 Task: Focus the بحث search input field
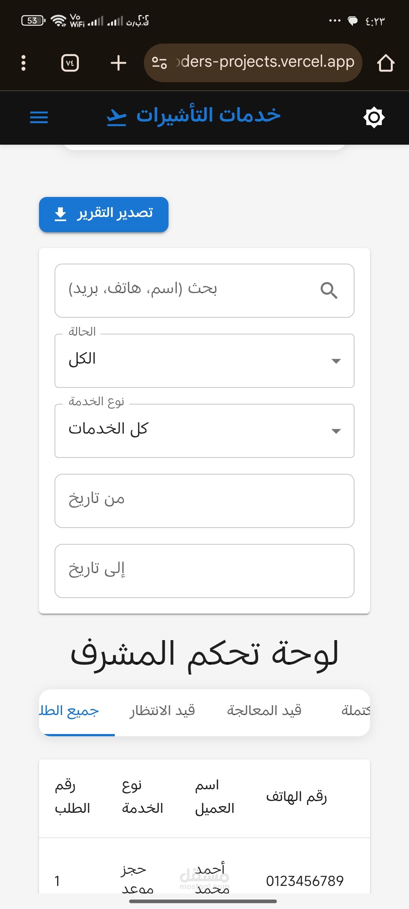(x=204, y=291)
